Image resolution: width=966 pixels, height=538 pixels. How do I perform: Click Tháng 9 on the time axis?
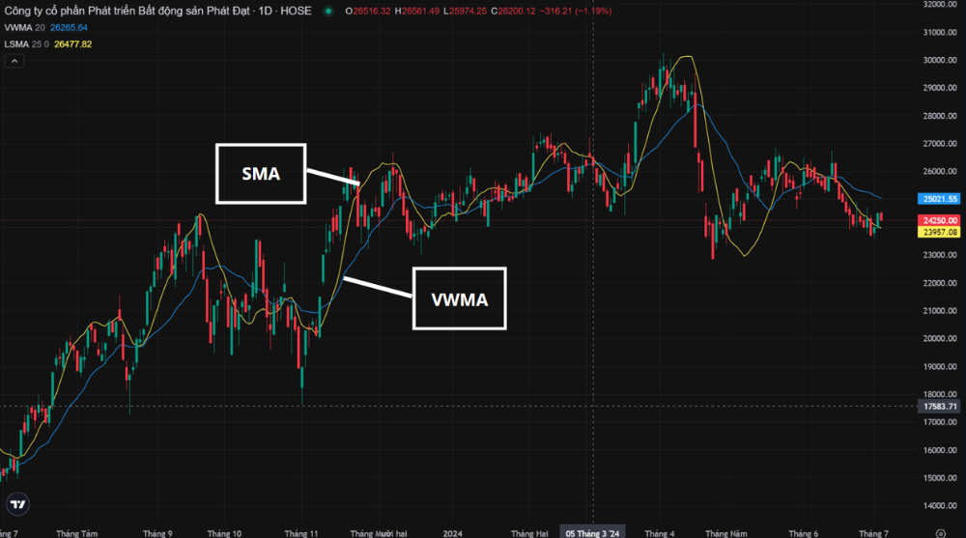[x=156, y=532]
